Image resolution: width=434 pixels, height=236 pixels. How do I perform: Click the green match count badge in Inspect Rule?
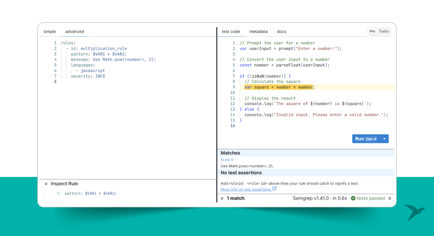[58, 193]
